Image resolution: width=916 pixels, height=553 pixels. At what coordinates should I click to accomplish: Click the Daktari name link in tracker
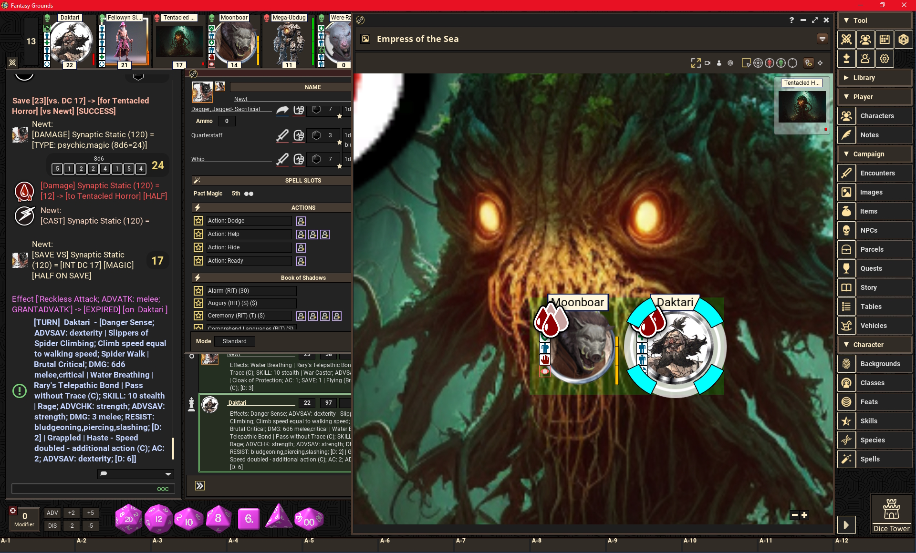(237, 403)
